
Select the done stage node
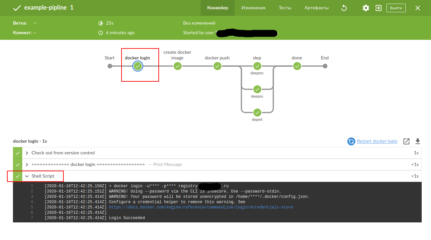pos(297,66)
